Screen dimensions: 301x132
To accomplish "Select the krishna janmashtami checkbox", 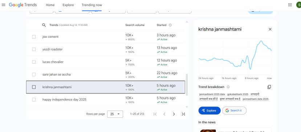I will click(34, 87).
